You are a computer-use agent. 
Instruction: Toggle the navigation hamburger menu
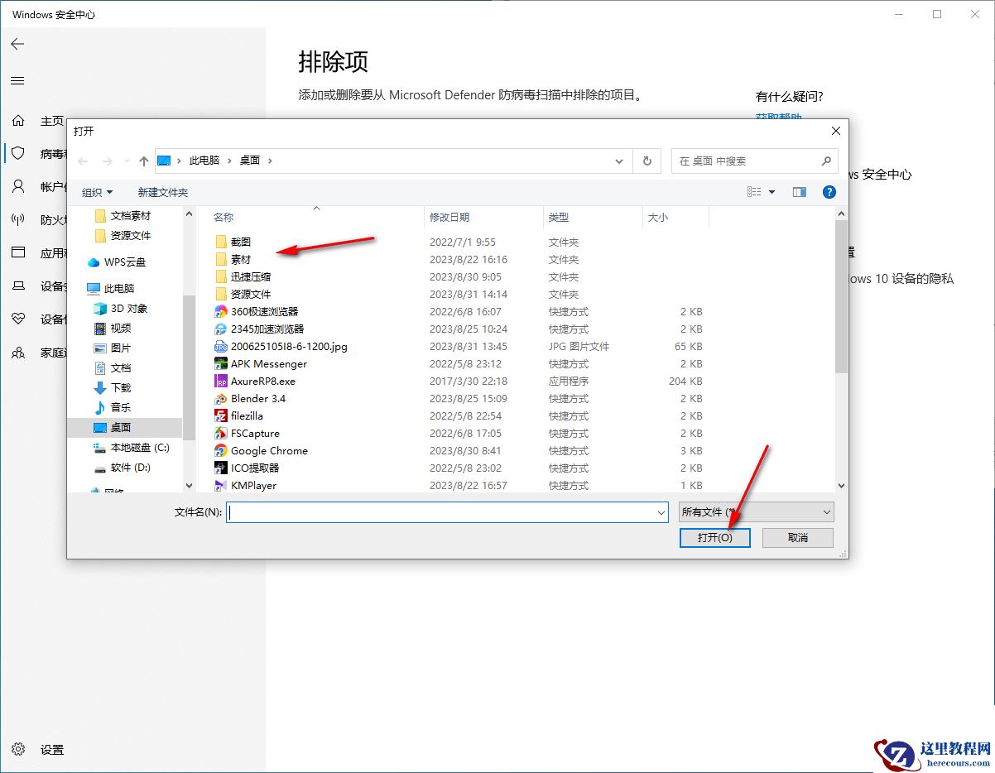(x=18, y=80)
